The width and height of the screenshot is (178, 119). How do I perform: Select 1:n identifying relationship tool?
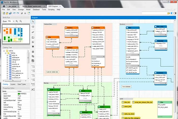(33, 80)
